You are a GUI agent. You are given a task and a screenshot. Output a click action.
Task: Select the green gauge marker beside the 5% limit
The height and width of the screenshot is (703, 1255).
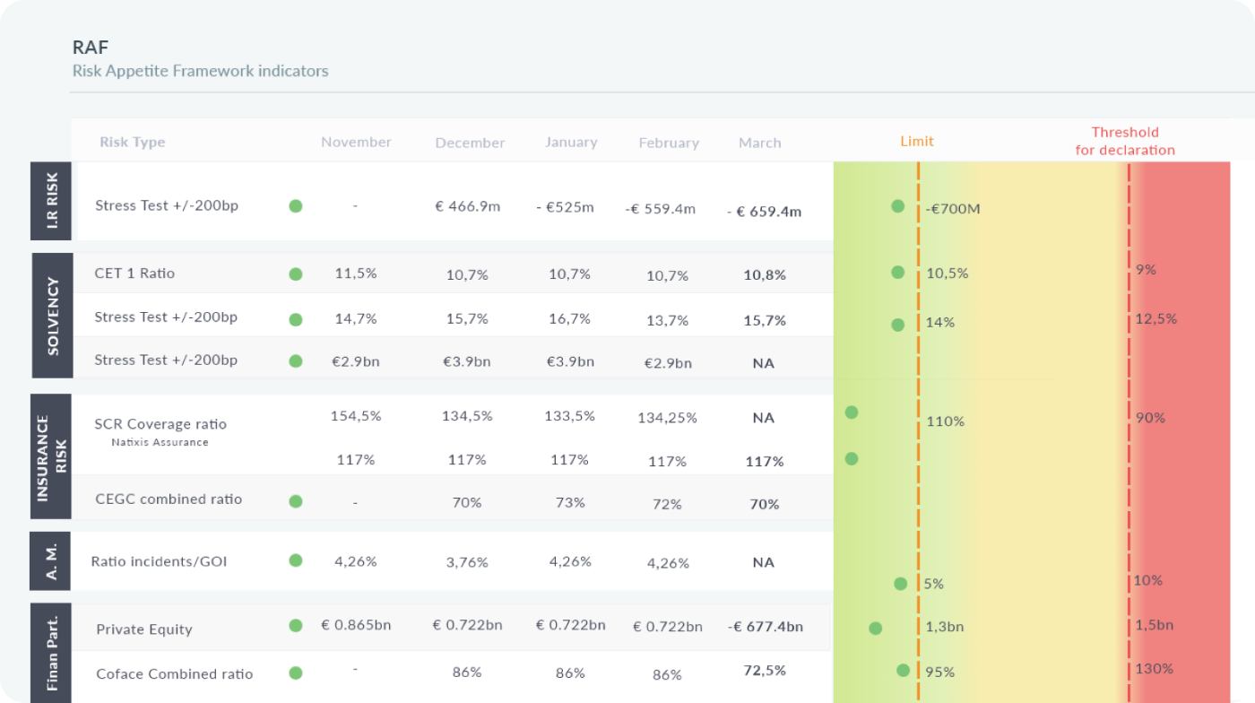tap(901, 584)
